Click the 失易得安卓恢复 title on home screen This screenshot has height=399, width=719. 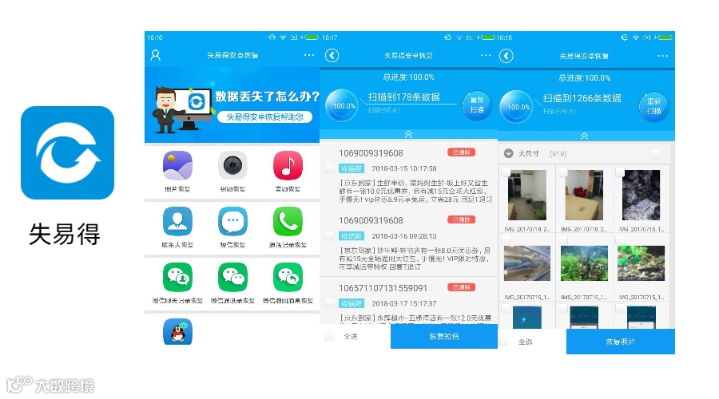tap(232, 55)
